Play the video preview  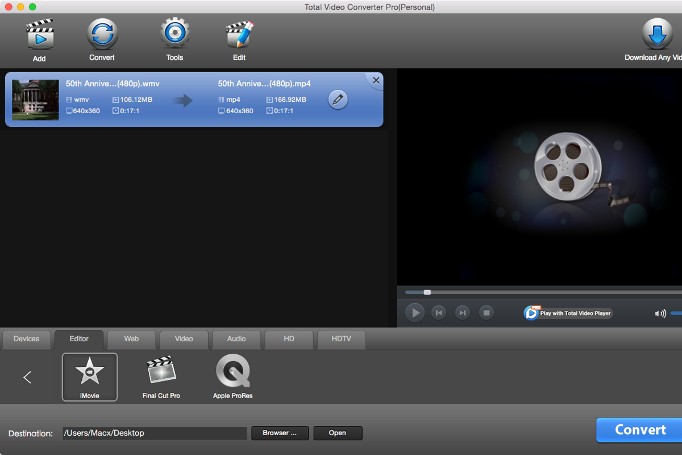coord(415,312)
